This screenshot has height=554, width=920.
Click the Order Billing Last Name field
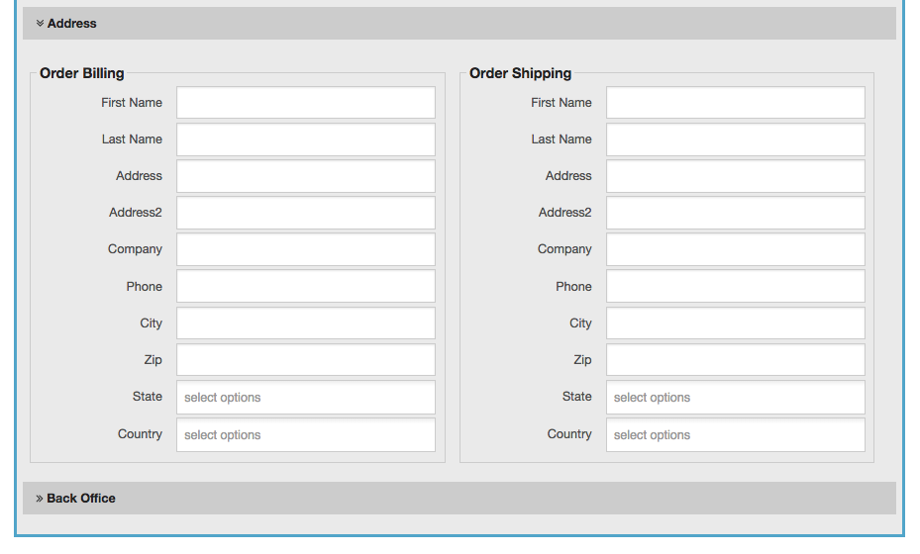306,139
